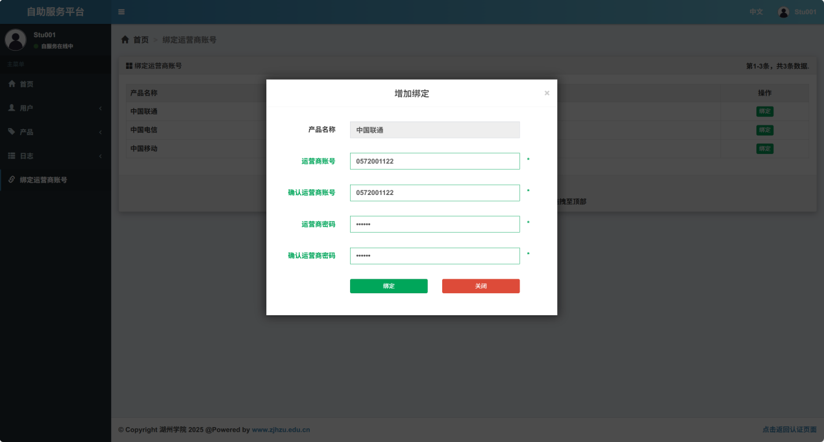Viewport: 824px width, 442px height.
Task: Close the 增加绑定 dialog with X
Action: pyautogui.click(x=547, y=93)
